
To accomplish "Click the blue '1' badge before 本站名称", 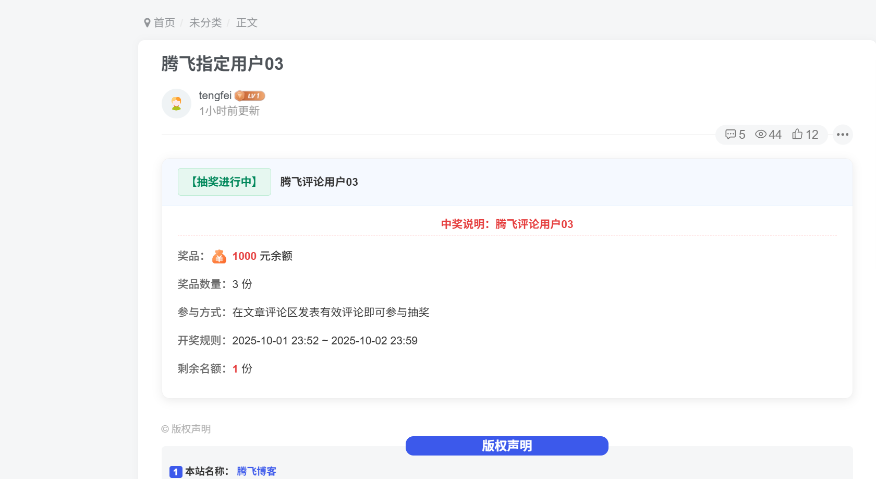I will 175,471.
